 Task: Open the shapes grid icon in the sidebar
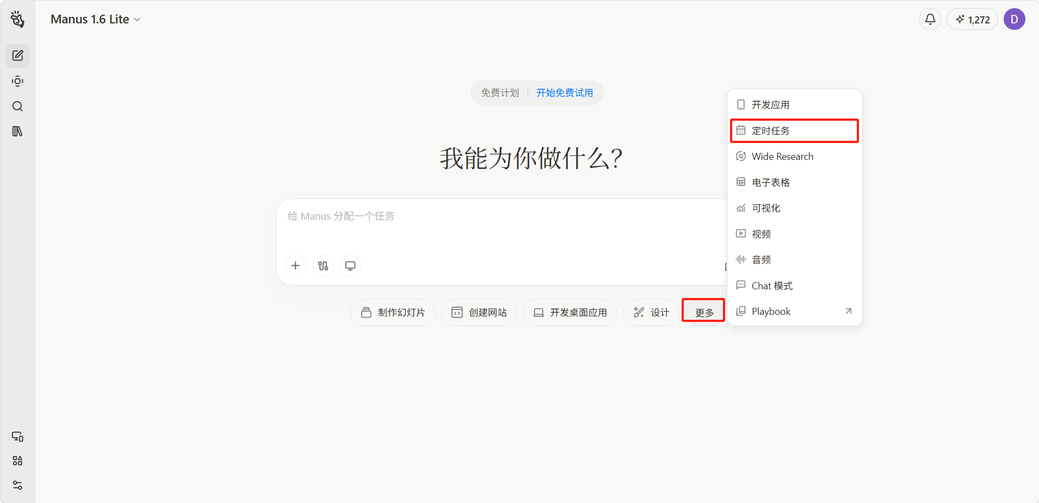17,461
